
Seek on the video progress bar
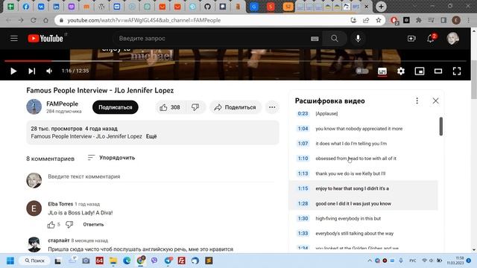(236, 61)
